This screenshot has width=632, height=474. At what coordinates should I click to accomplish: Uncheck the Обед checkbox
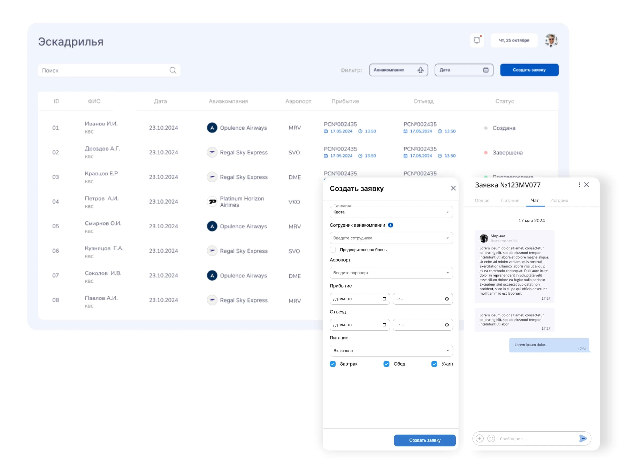point(387,364)
